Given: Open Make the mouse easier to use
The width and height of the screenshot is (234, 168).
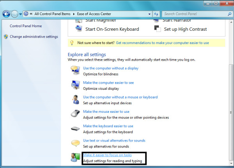Looking at the screenshot, I should 106,112.
